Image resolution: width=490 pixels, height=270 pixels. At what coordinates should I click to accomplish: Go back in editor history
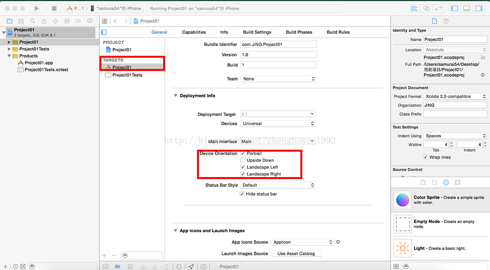115,21
